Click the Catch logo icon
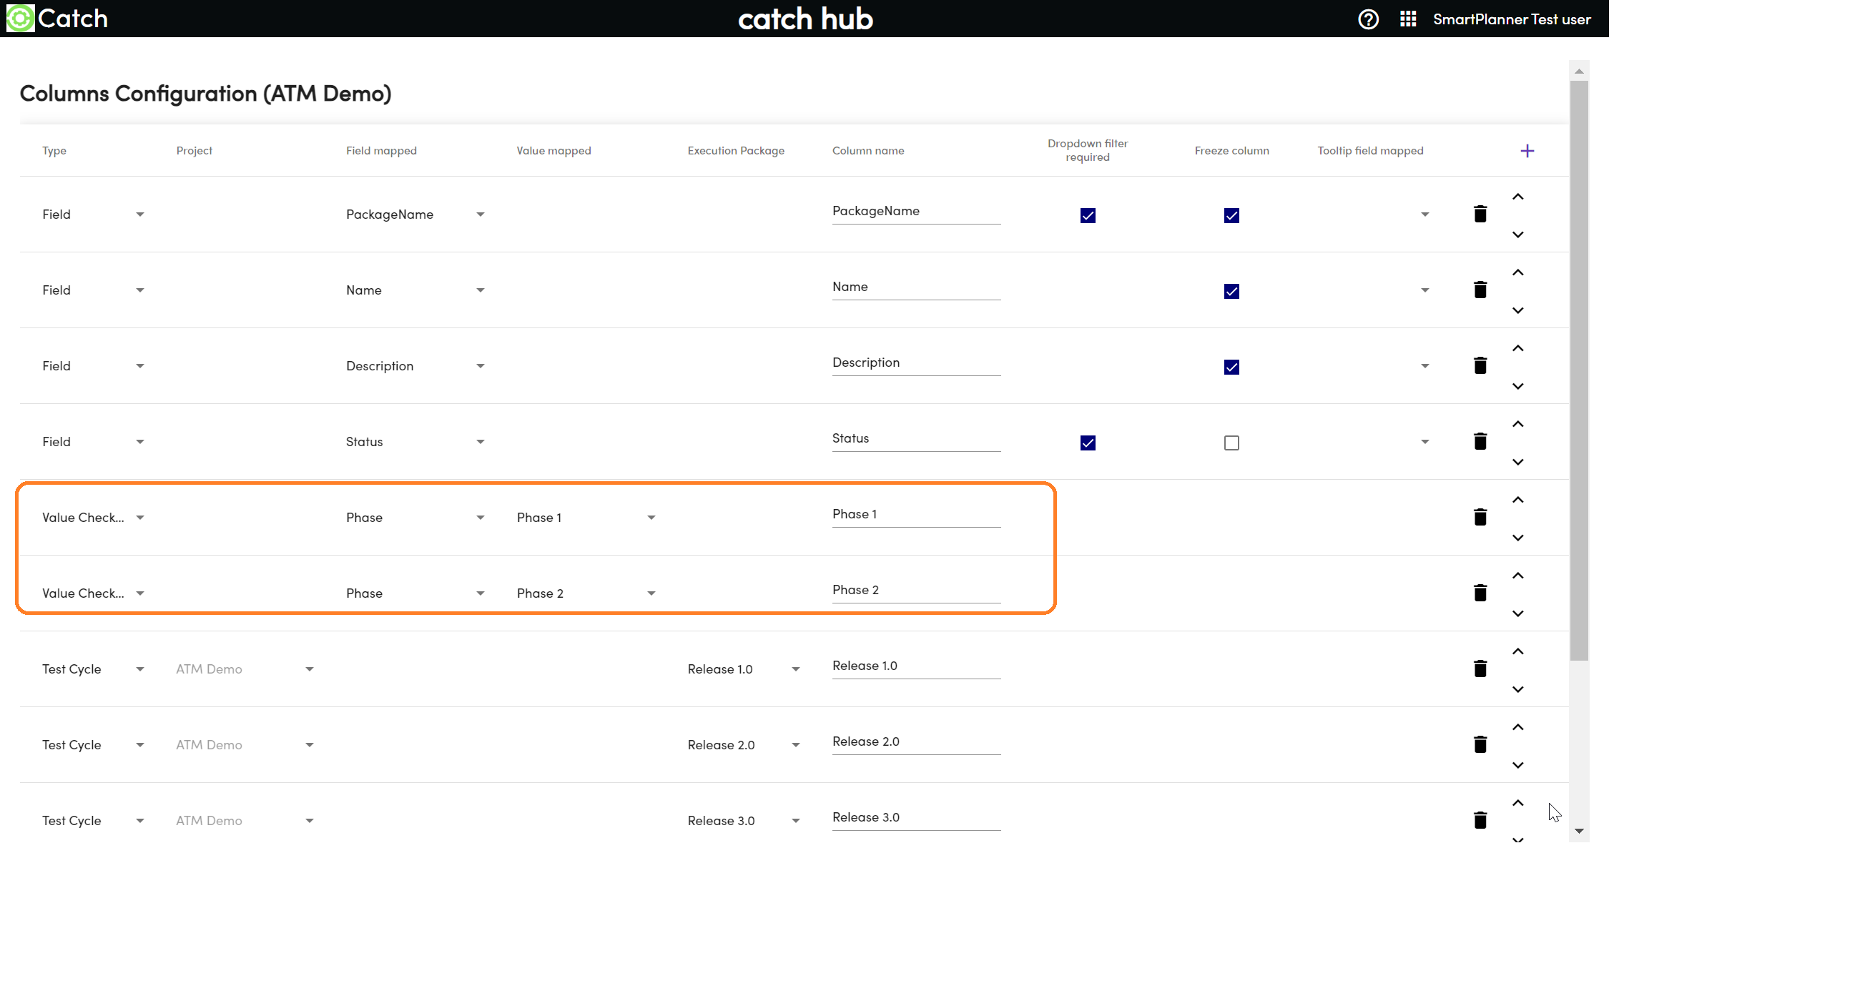Viewport: 1865px width, 991px height. pos(20,19)
